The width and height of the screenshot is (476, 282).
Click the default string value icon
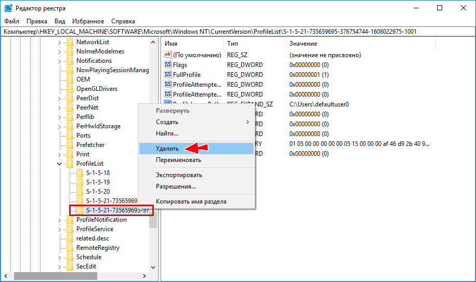coord(168,55)
